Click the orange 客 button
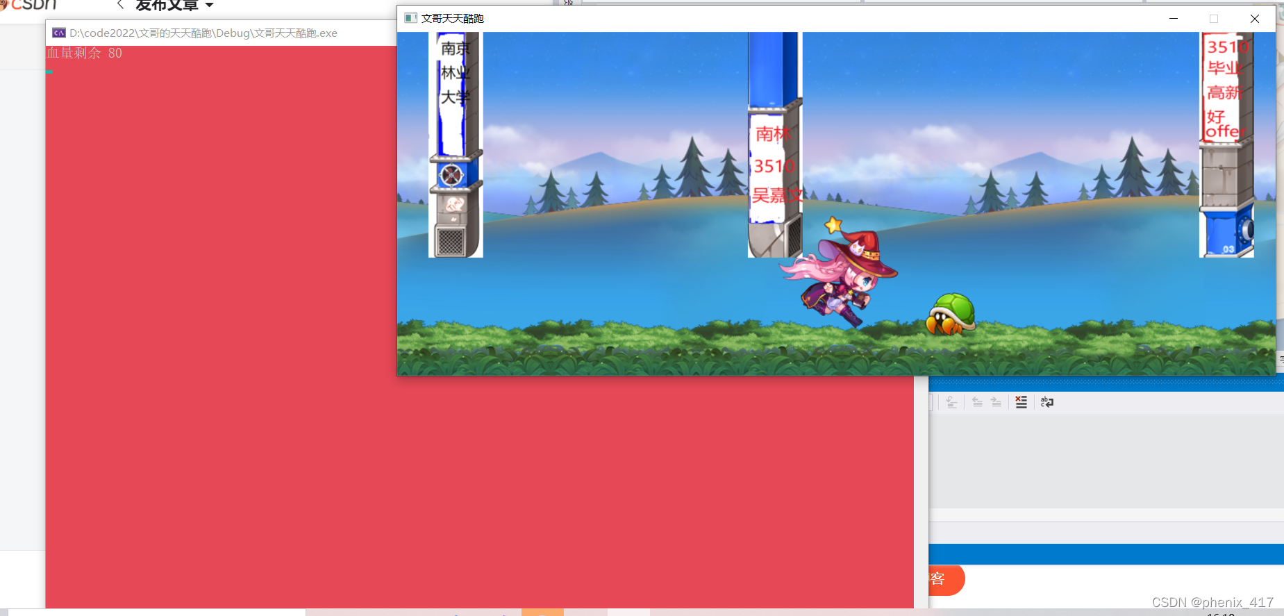Viewport: 1284px width, 616px height. point(947,579)
